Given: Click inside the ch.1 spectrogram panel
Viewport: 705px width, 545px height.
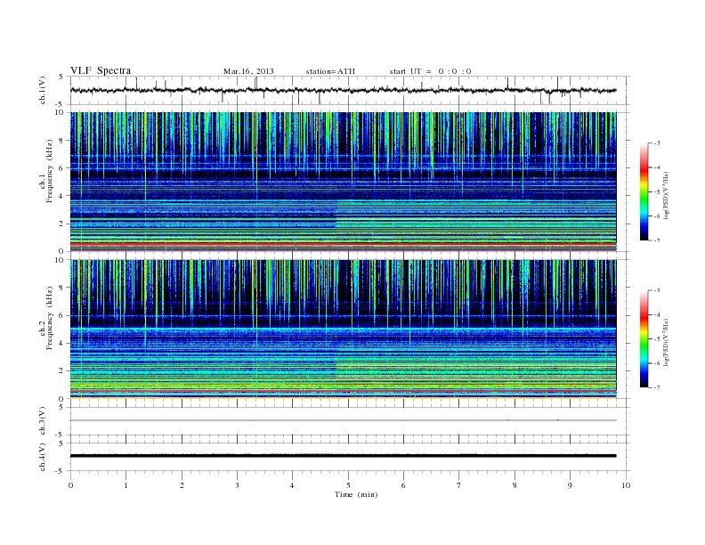Looking at the screenshot, I should tap(343, 182).
